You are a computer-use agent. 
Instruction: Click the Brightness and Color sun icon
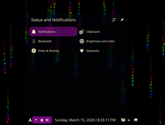[x=82, y=41]
